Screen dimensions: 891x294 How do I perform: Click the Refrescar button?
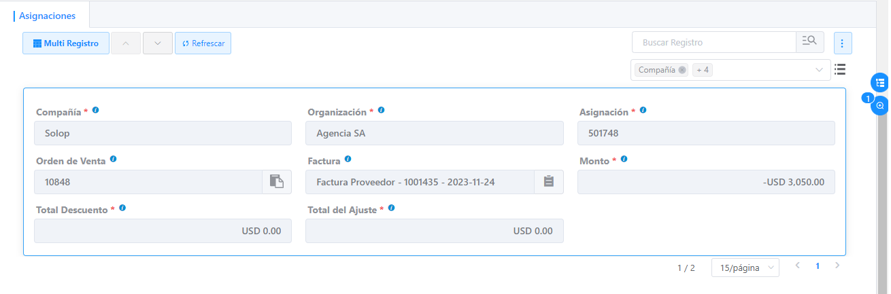[x=203, y=43]
